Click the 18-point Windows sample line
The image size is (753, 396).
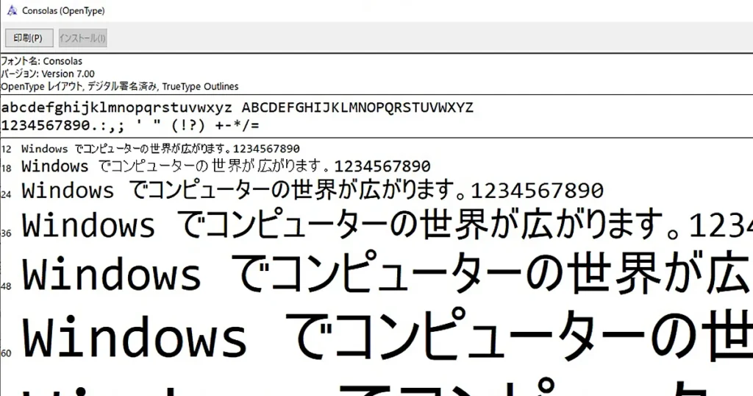click(x=226, y=166)
